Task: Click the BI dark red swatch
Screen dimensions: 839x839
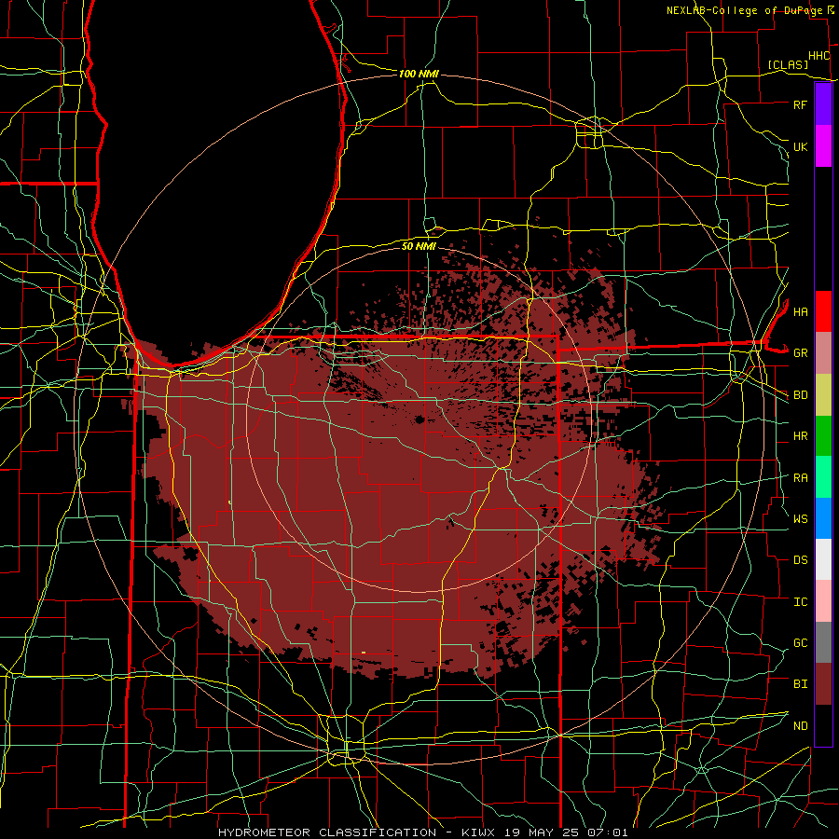Action: tap(823, 684)
